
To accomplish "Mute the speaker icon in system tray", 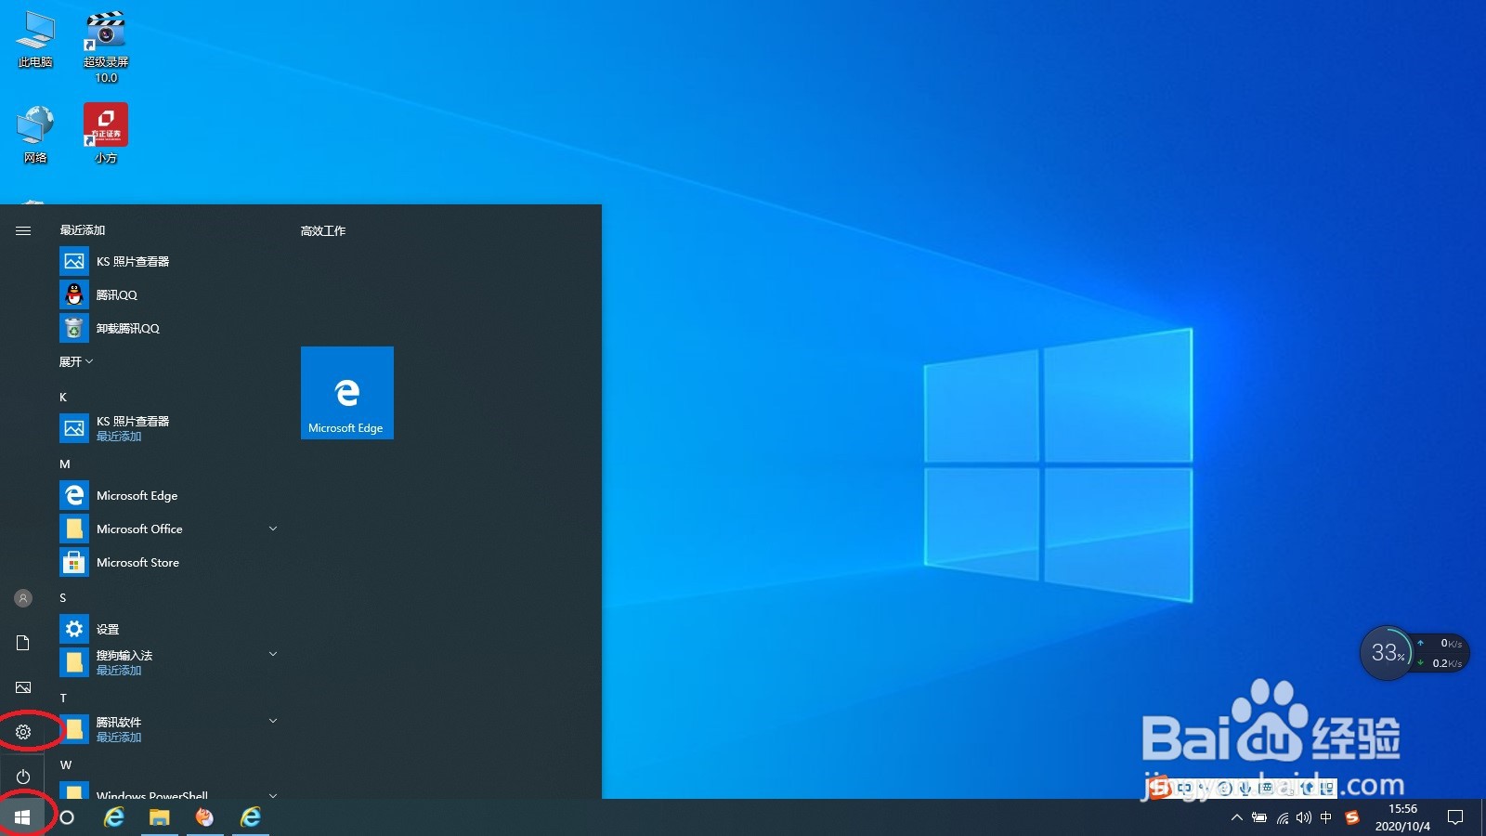I will [x=1305, y=818].
